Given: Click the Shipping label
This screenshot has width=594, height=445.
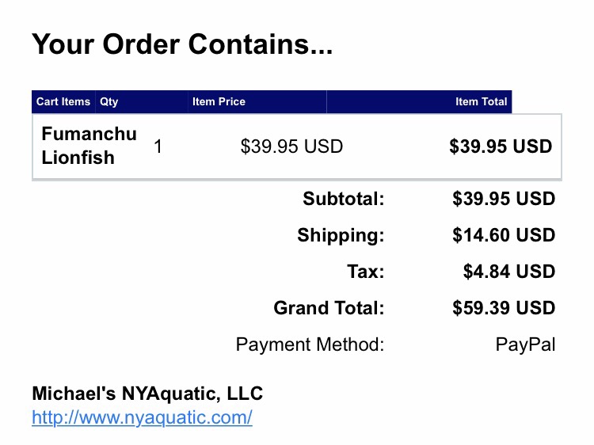Looking at the screenshot, I should click(341, 235).
